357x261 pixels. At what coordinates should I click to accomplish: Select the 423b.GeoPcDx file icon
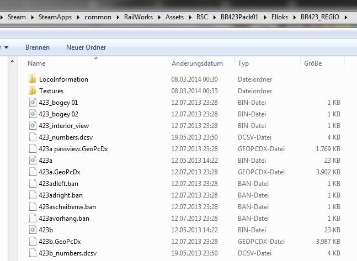33,242
